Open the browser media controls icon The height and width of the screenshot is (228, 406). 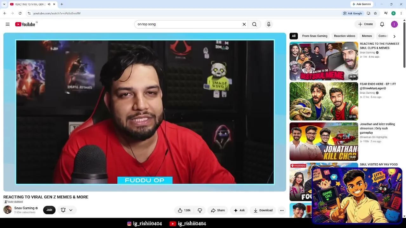(x=386, y=13)
